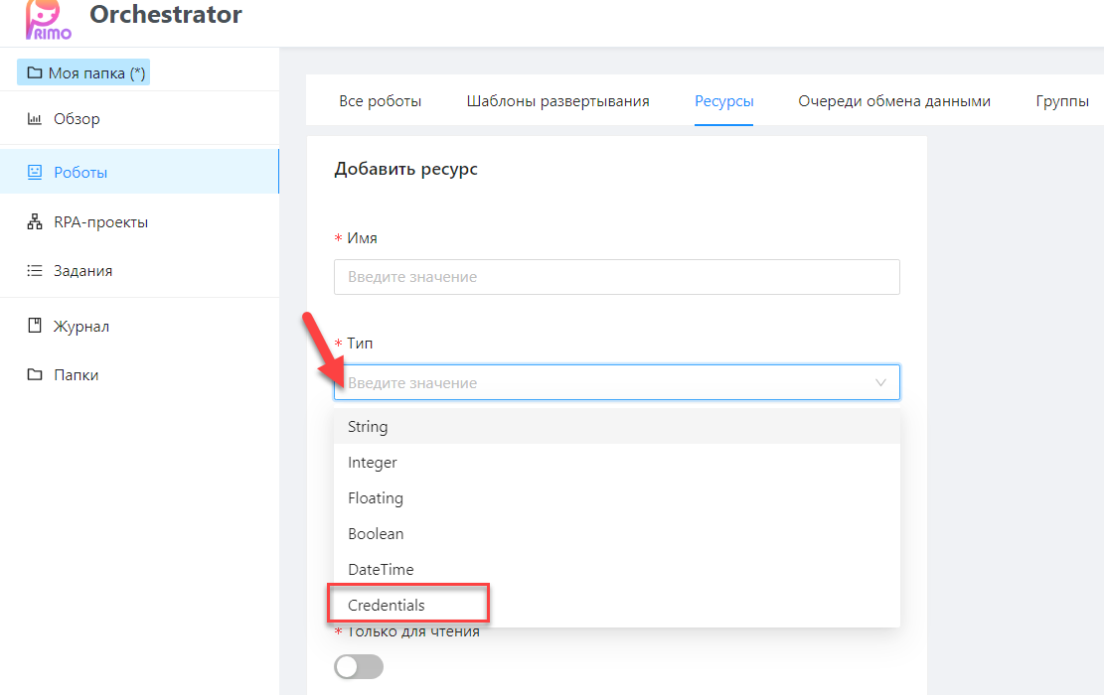1104x695 pixels.
Task: Select Credentials from the type list
Action: [x=387, y=605]
